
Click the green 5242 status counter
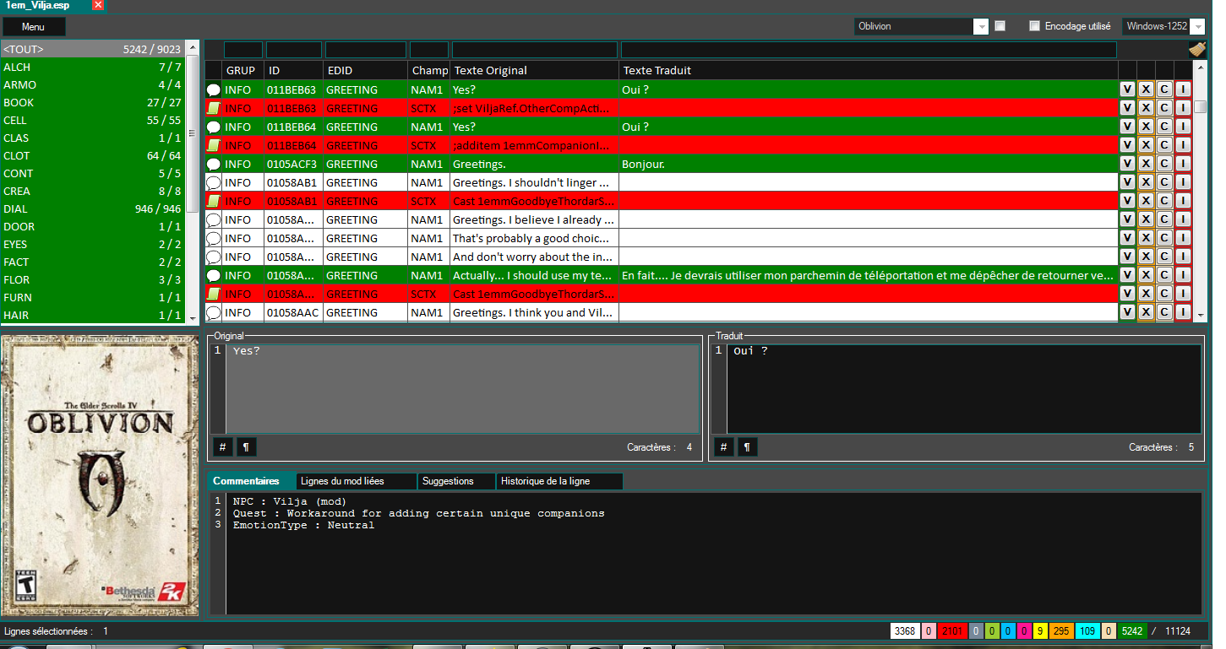(1131, 630)
